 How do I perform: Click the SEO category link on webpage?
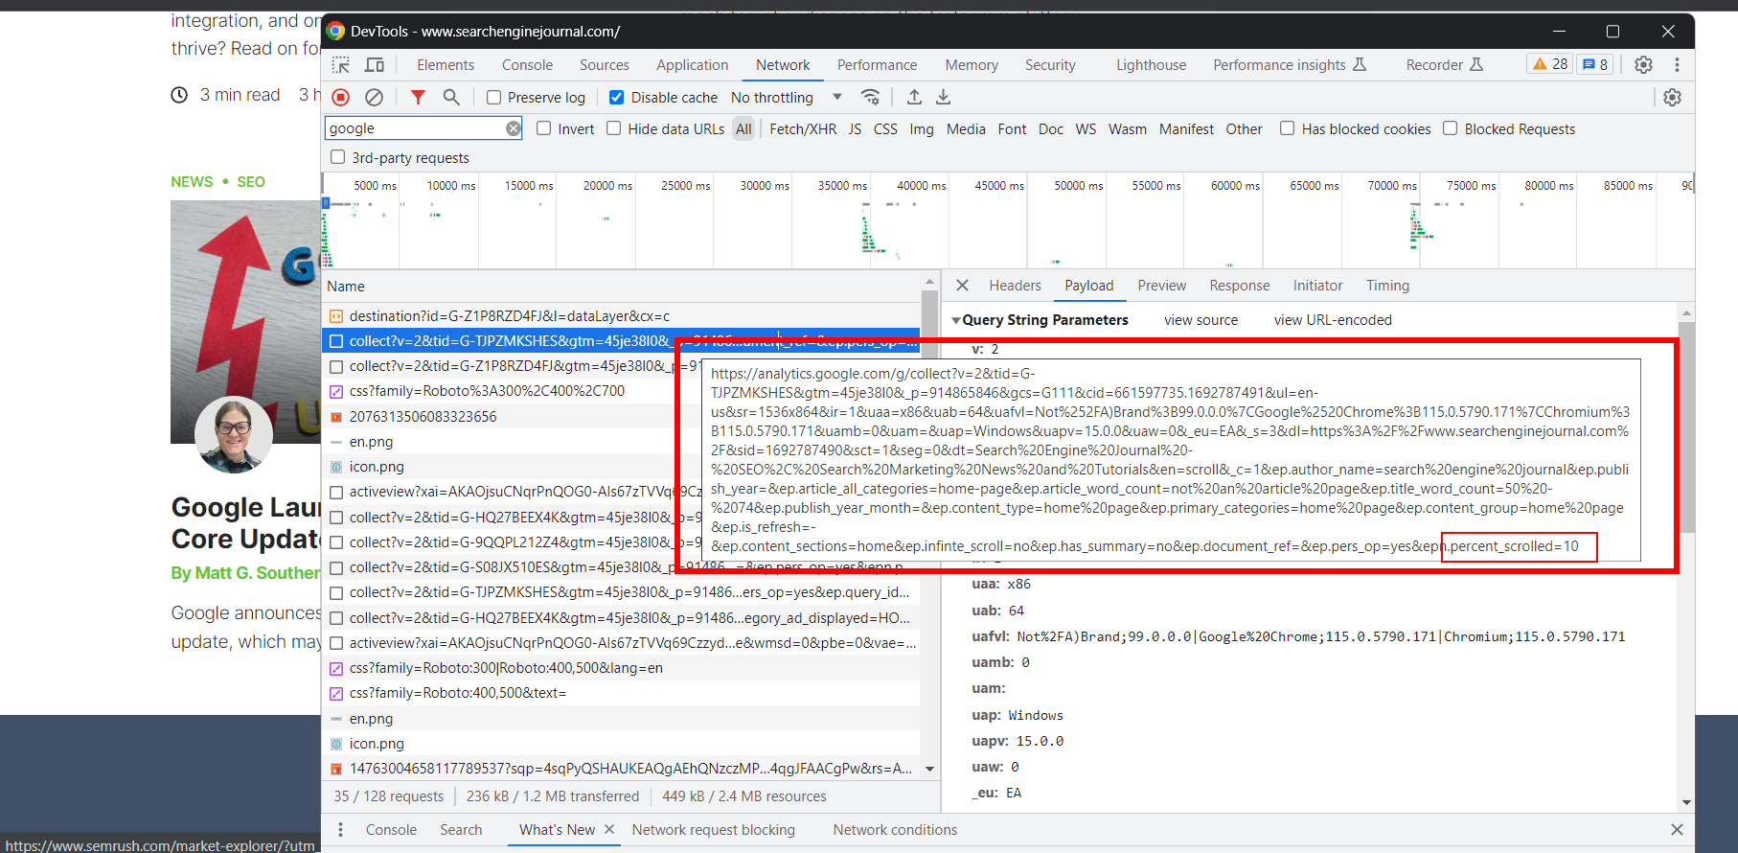pos(251,181)
